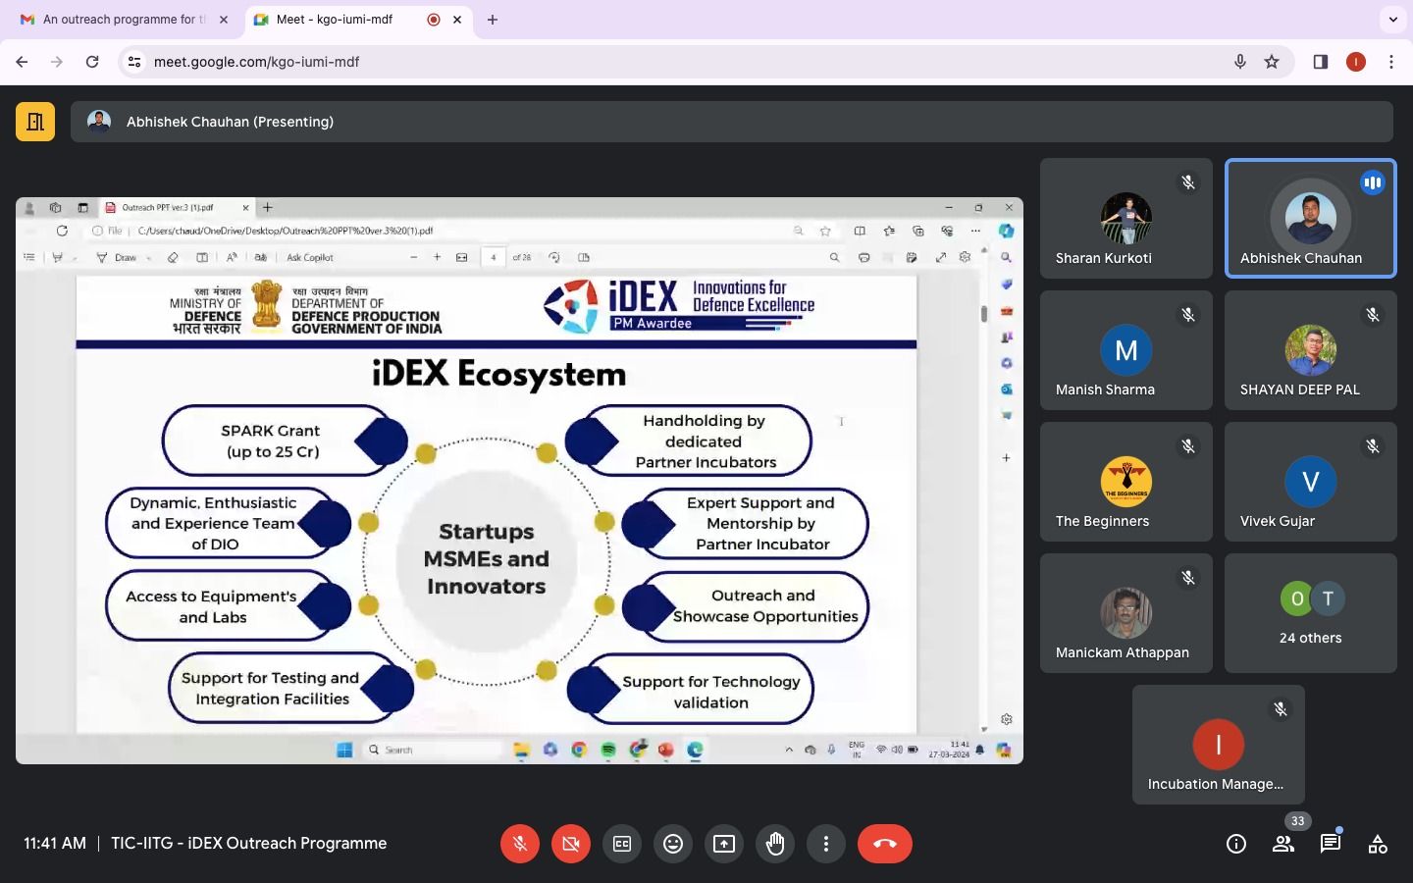Select Abhishek Chauhan participant tile
The image size is (1413, 883).
[x=1311, y=218]
